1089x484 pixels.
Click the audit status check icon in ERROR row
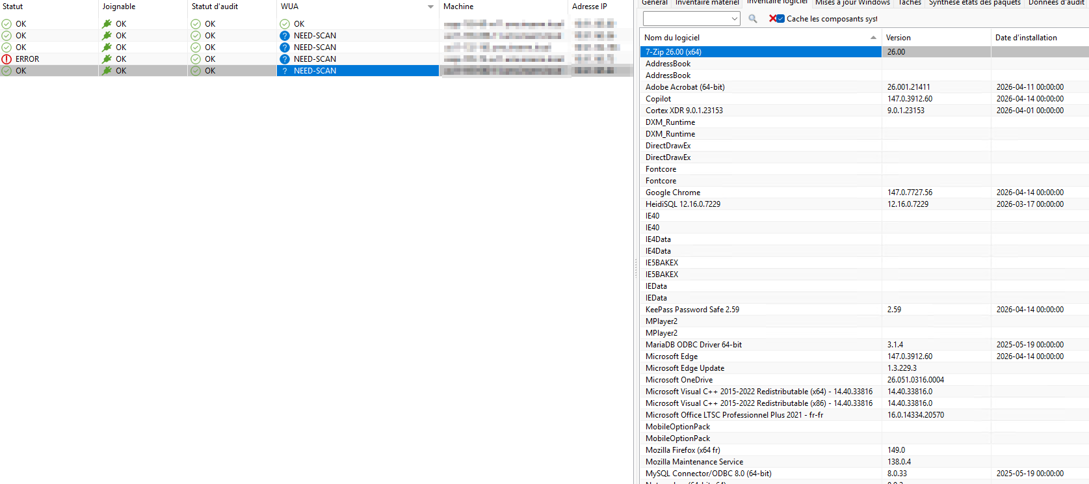tap(196, 59)
